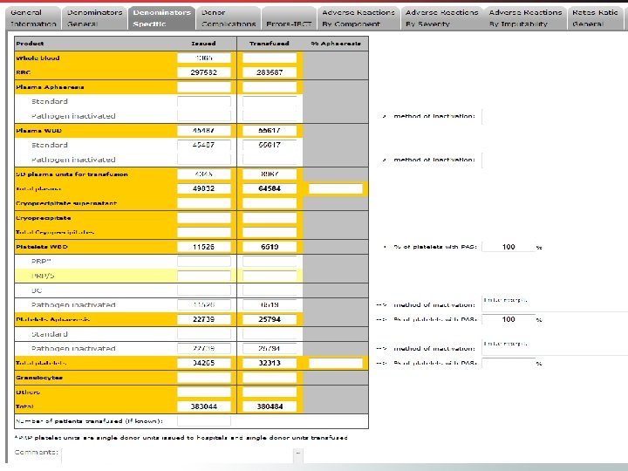
Task: Click the Comments text box
Action: (x=178, y=455)
